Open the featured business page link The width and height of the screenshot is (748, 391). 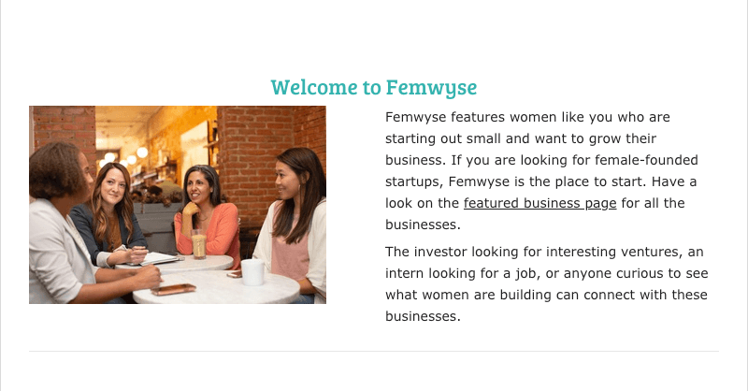pyautogui.click(x=539, y=203)
